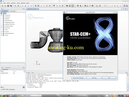Viewport: 129px width, 97px height.
Task: Select the Star 1 root tree node
Action: (5, 13)
